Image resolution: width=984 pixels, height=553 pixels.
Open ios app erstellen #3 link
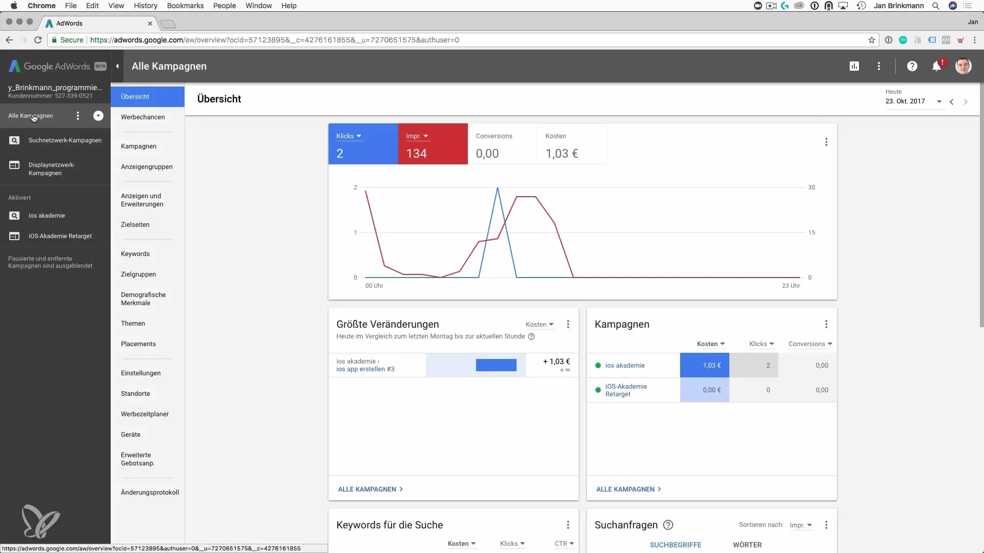(x=365, y=369)
